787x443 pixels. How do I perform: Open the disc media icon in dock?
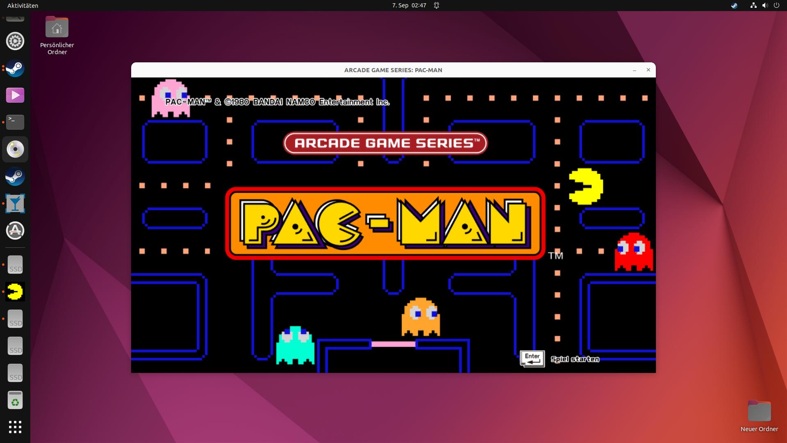coord(15,149)
